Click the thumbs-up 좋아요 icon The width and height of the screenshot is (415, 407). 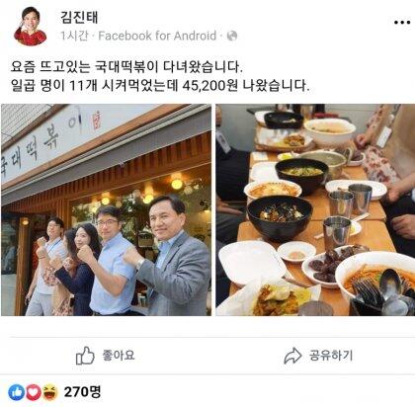click(x=85, y=356)
